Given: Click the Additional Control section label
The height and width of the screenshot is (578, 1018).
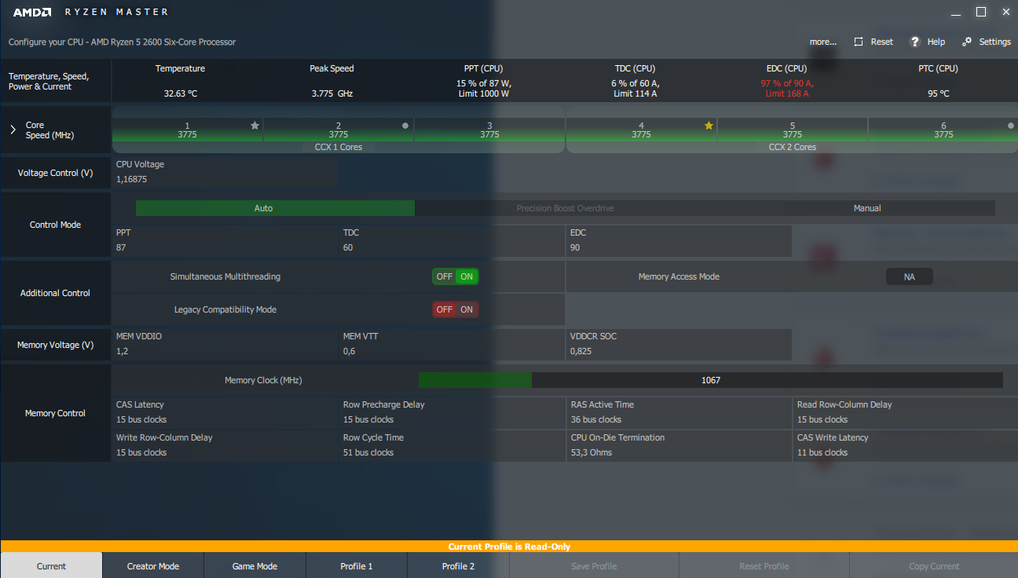Looking at the screenshot, I should pos(55,293).
